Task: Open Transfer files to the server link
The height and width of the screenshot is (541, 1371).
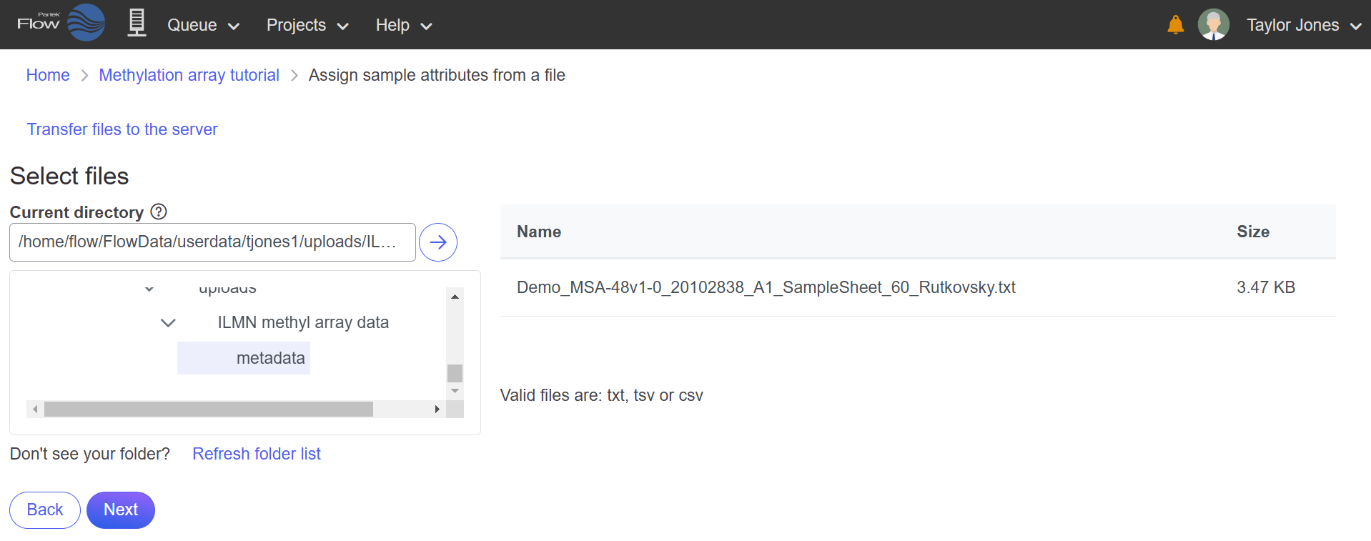Action: 122,129
